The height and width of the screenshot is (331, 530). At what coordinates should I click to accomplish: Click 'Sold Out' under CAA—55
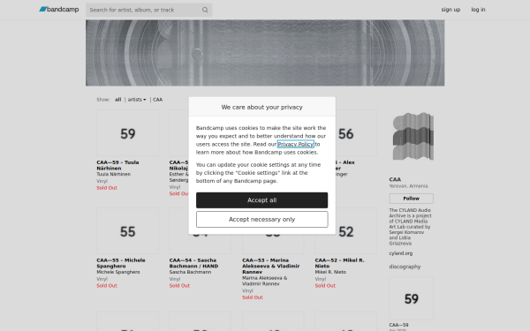coord(107,286)
